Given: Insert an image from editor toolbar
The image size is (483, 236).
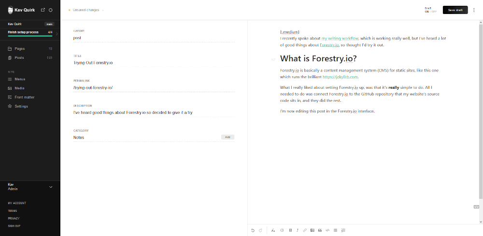Looking at the screenshot, I should pos(312,230).
